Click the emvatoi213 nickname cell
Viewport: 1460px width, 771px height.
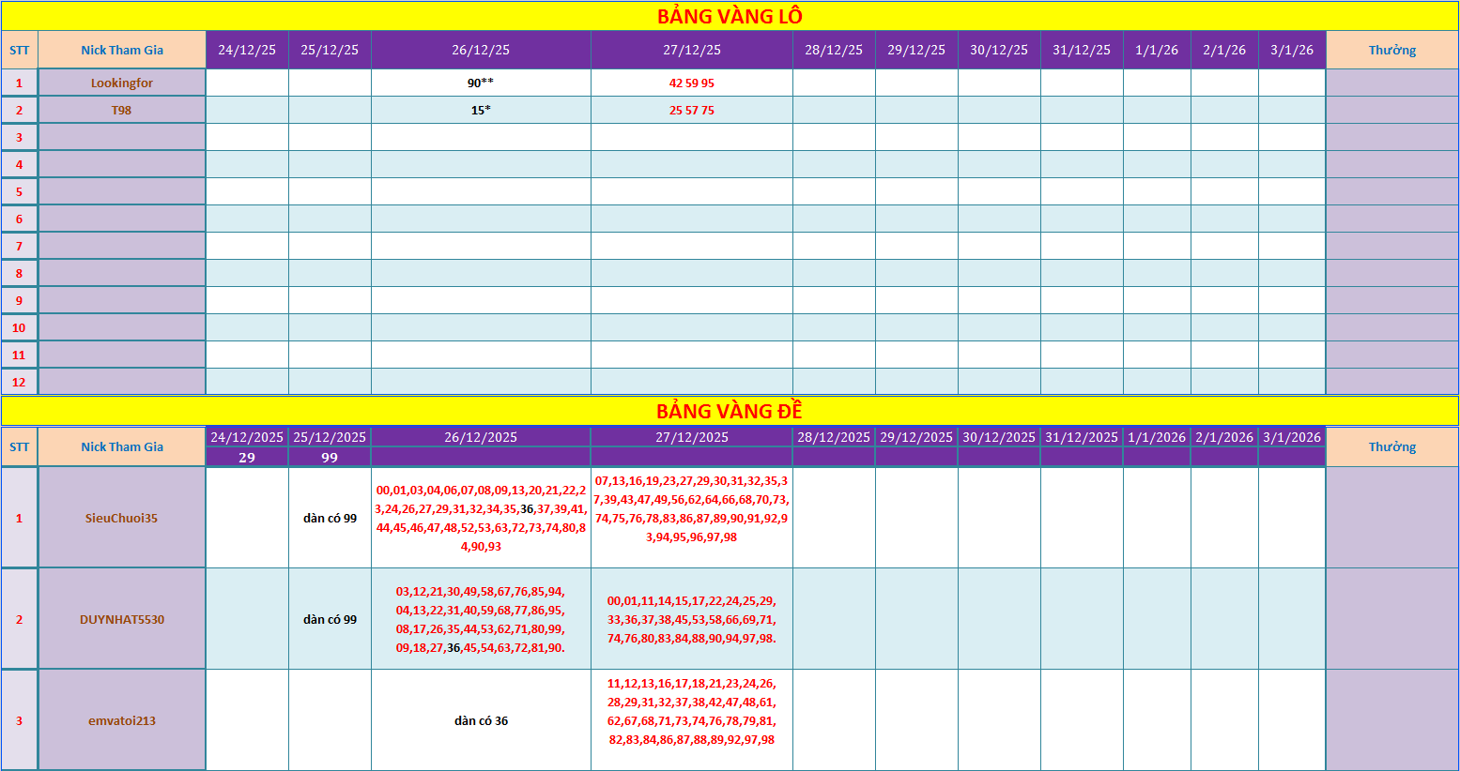[122, 720]
